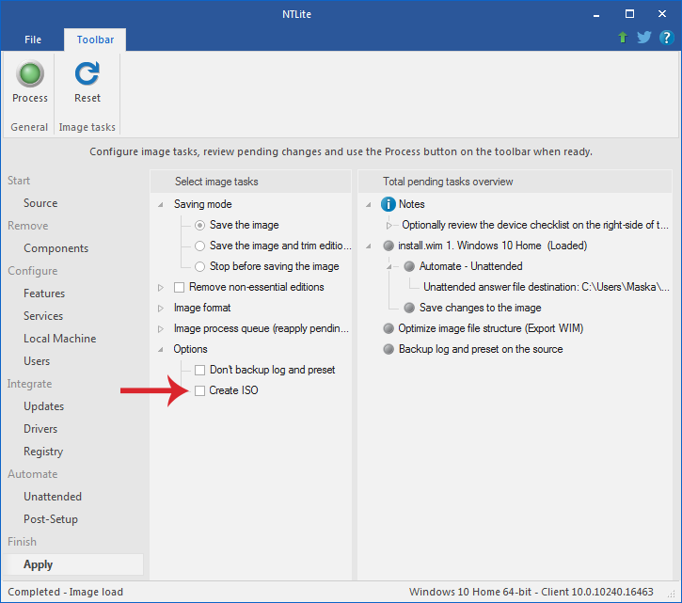Collapse the install.wim Windows 10 Home node
The width and height of the screenshot is (682, 603).
(369, 246)
